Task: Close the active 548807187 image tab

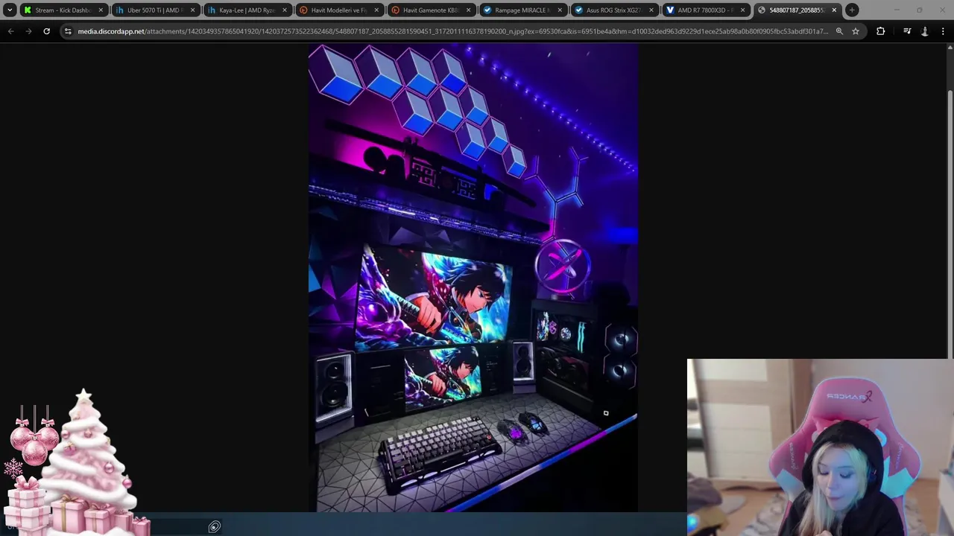Action: tap(834, 10)
